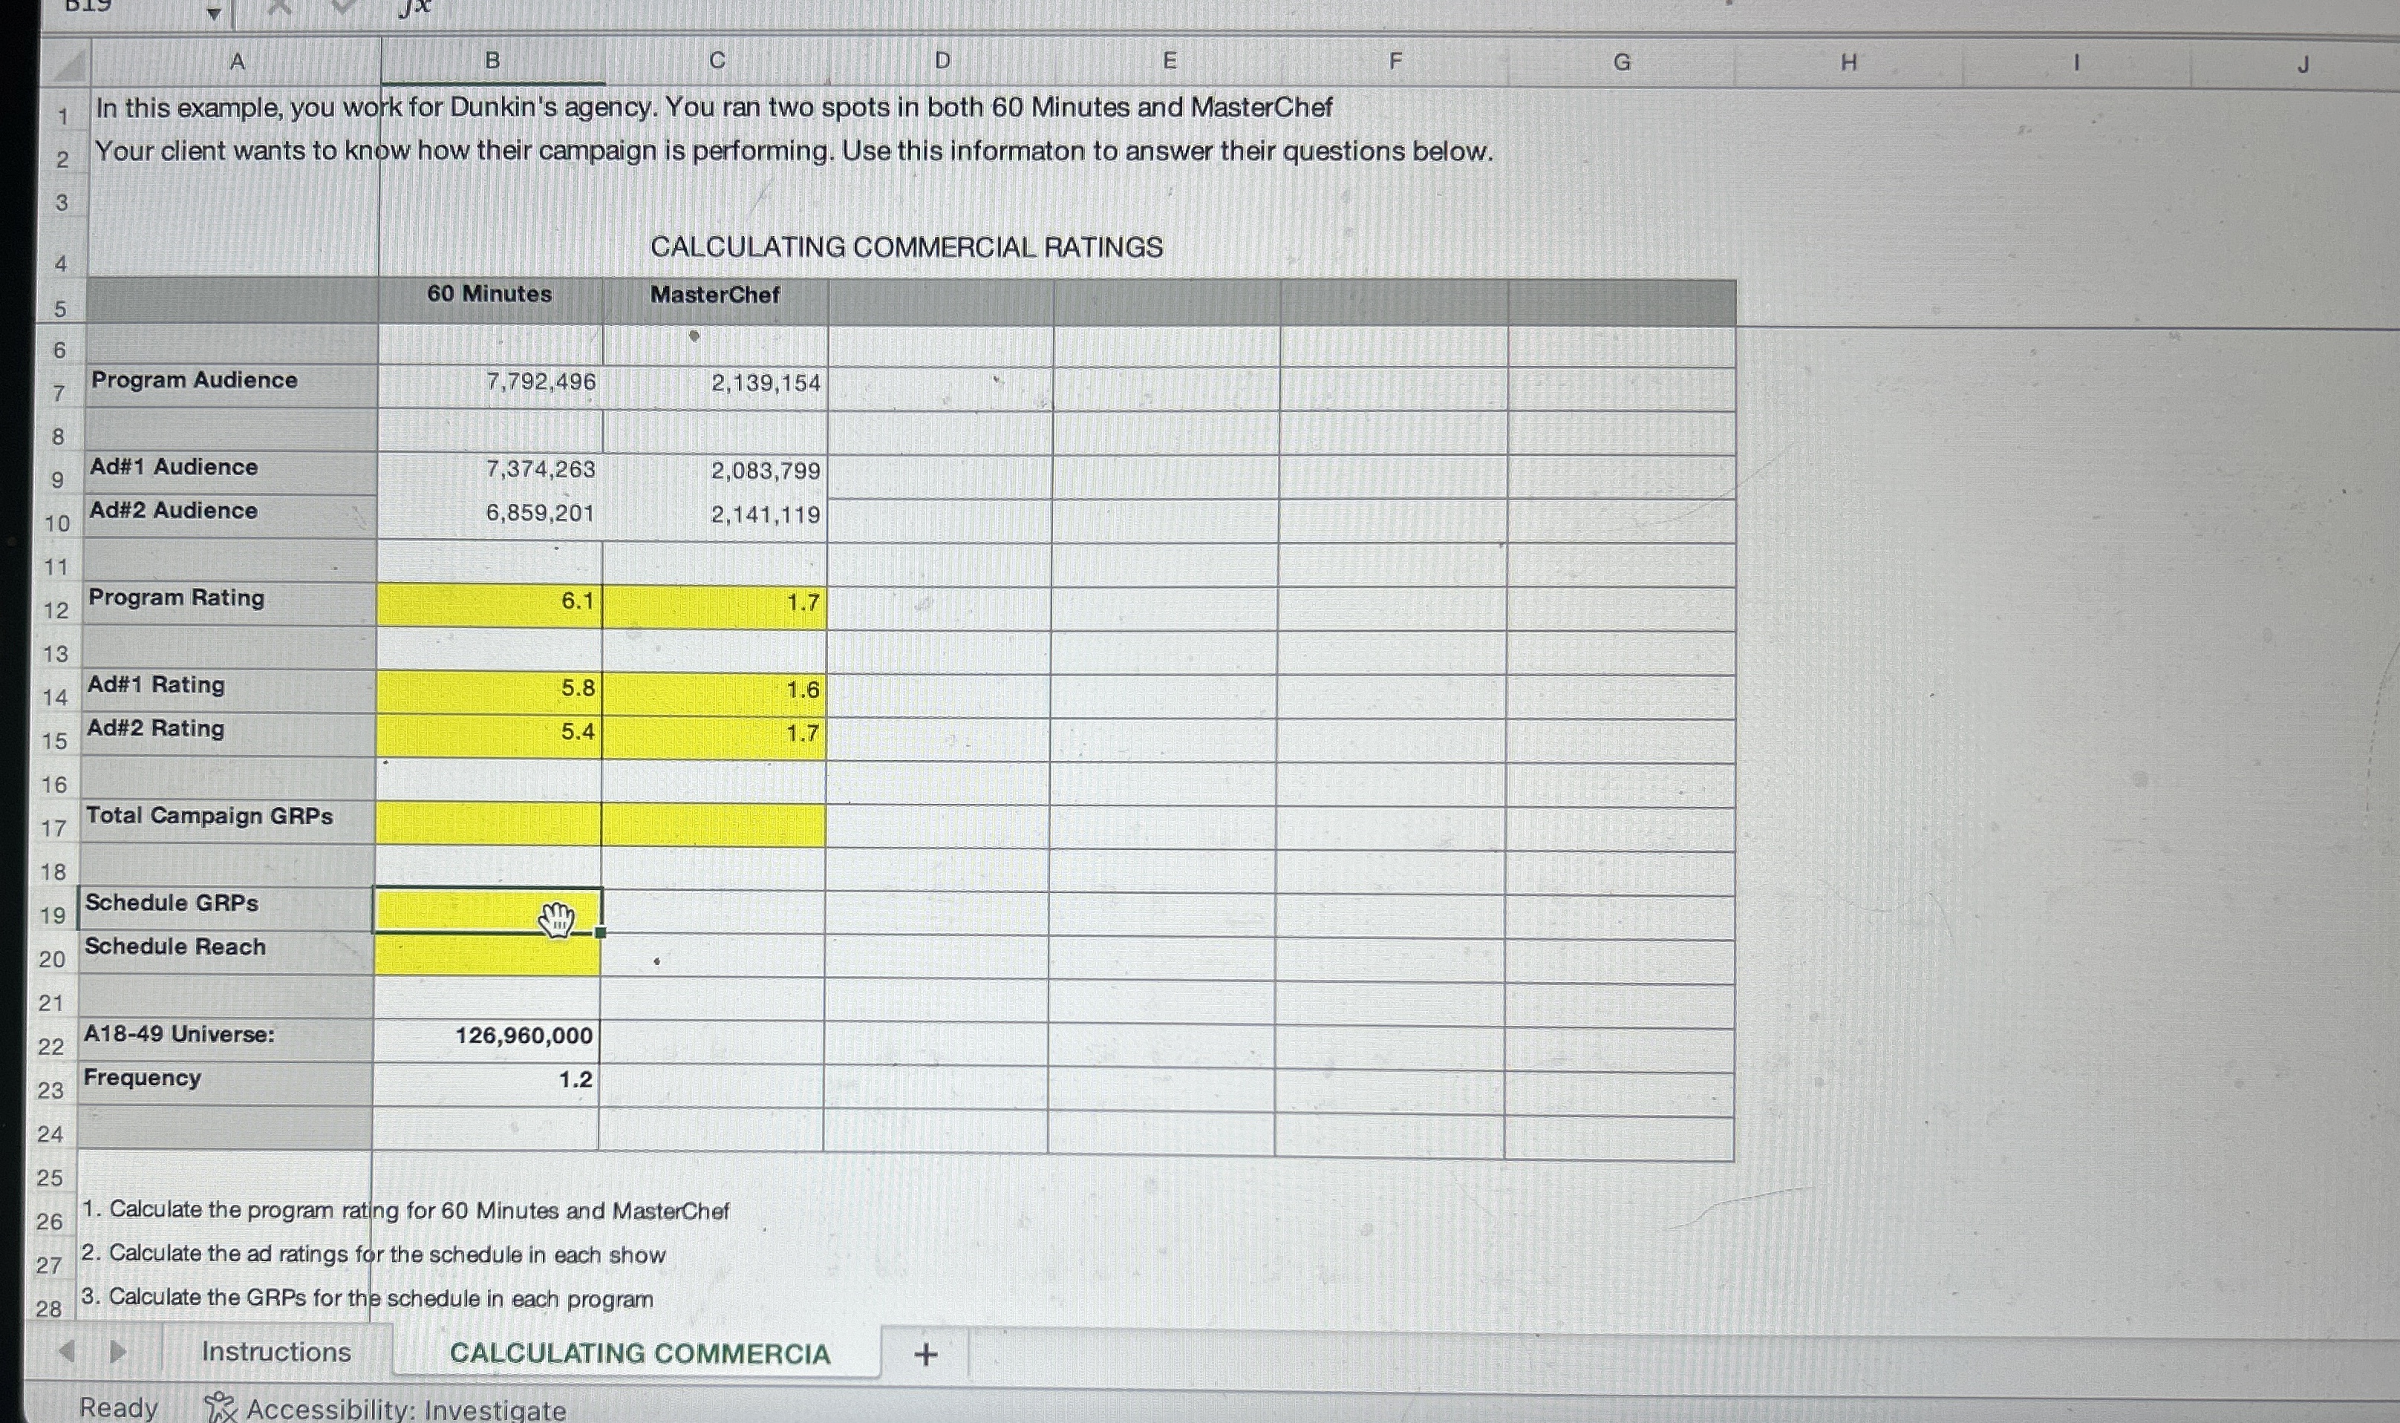
Task: Click the Insert Function fx icon
Action: tap(415, 7)
